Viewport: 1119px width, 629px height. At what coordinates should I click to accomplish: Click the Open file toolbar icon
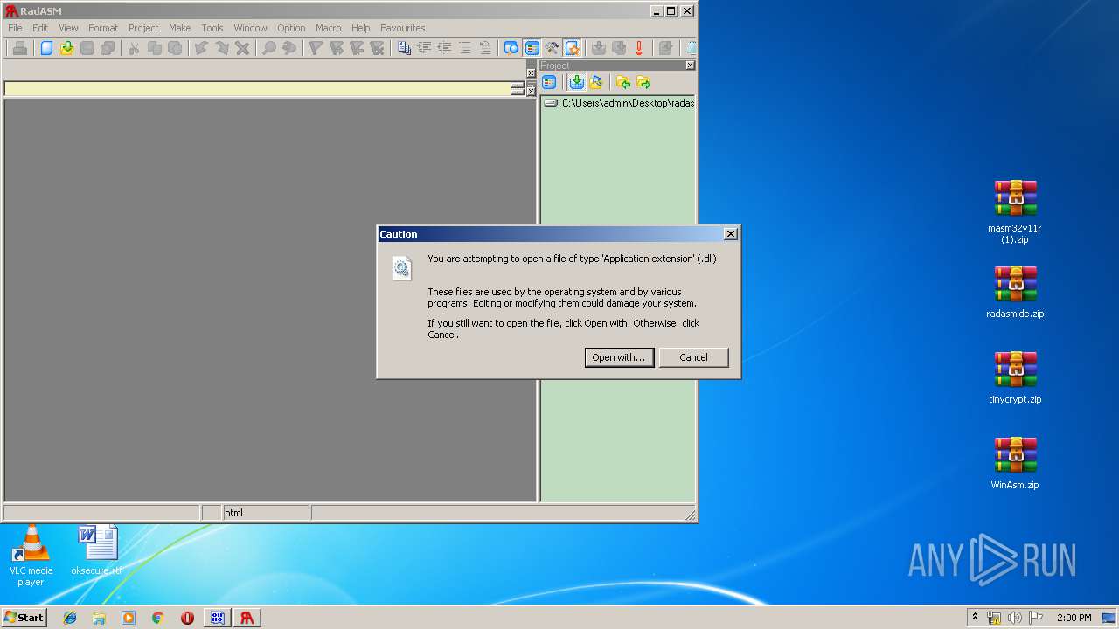[x=66, y=48]
